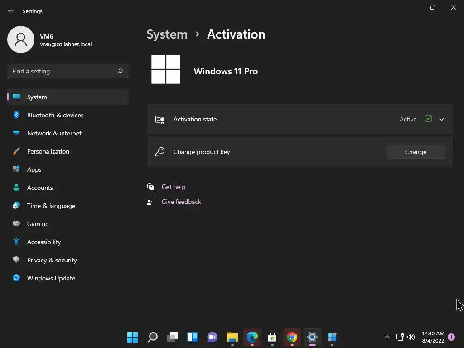The image size is (464, 348).
Task: Click the network tray icon
Action: pos(400,337)
